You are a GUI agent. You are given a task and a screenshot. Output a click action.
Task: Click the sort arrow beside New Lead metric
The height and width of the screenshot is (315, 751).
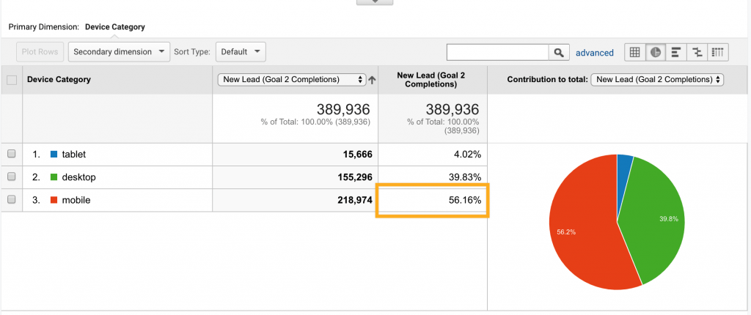point(372,80)
